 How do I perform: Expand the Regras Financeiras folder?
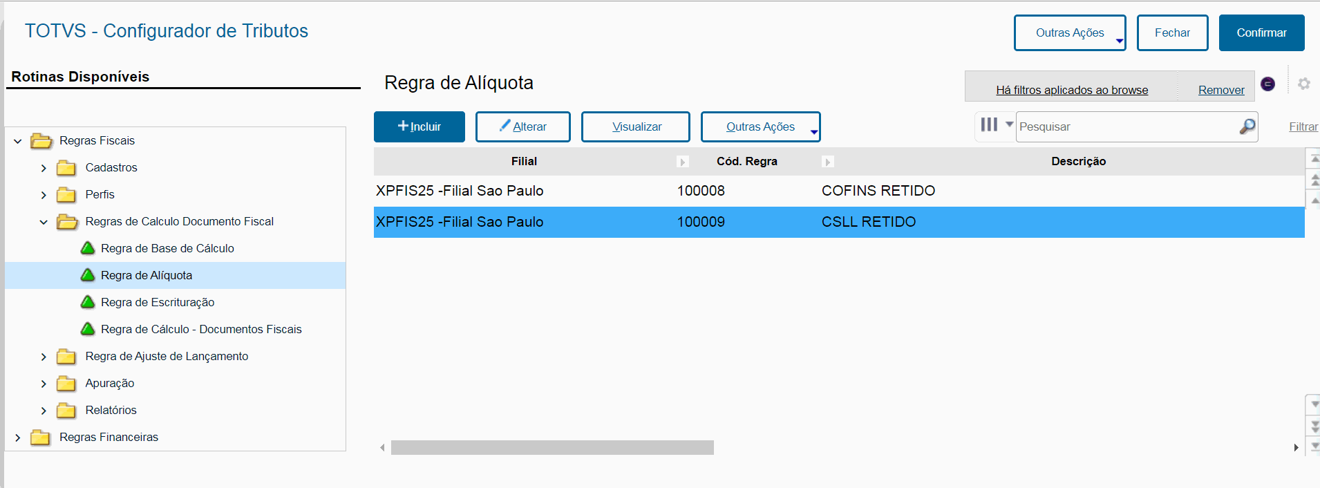[18, 438]
